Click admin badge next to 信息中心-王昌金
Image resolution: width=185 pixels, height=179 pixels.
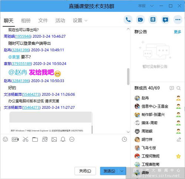point(178,107)
